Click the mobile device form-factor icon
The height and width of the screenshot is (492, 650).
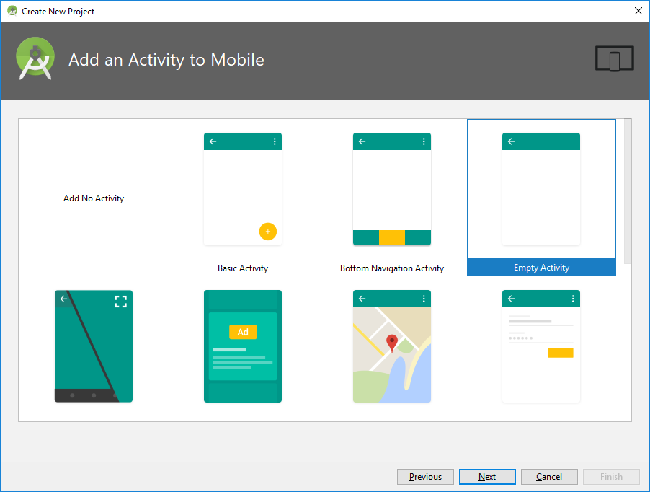point(614,58)
